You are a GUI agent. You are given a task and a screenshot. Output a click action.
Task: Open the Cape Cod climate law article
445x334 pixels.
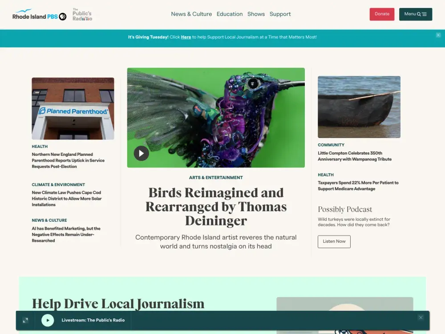(x=66, y=199)
